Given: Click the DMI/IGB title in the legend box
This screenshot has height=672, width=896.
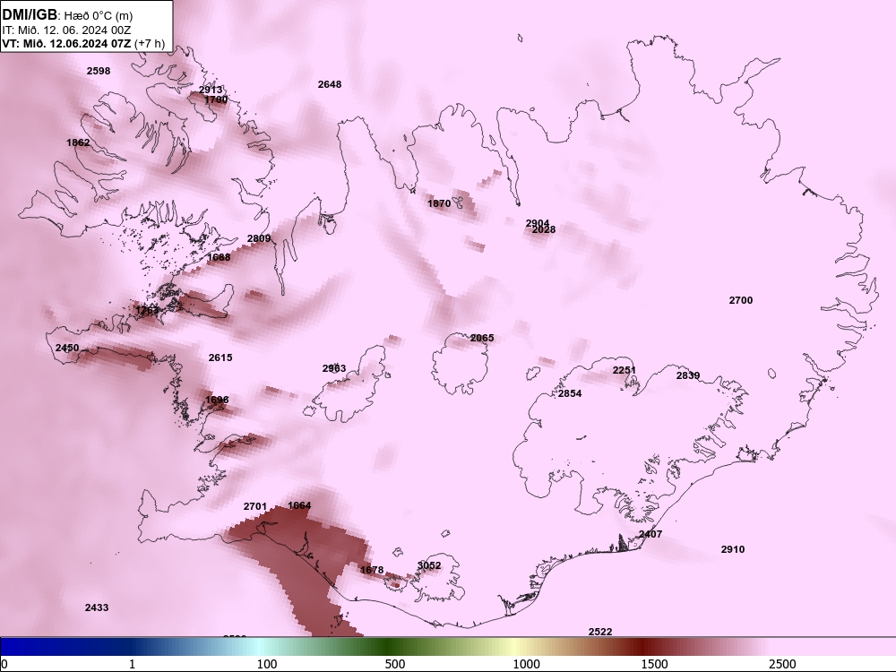Looking at the screenshot, I should 30,15.
